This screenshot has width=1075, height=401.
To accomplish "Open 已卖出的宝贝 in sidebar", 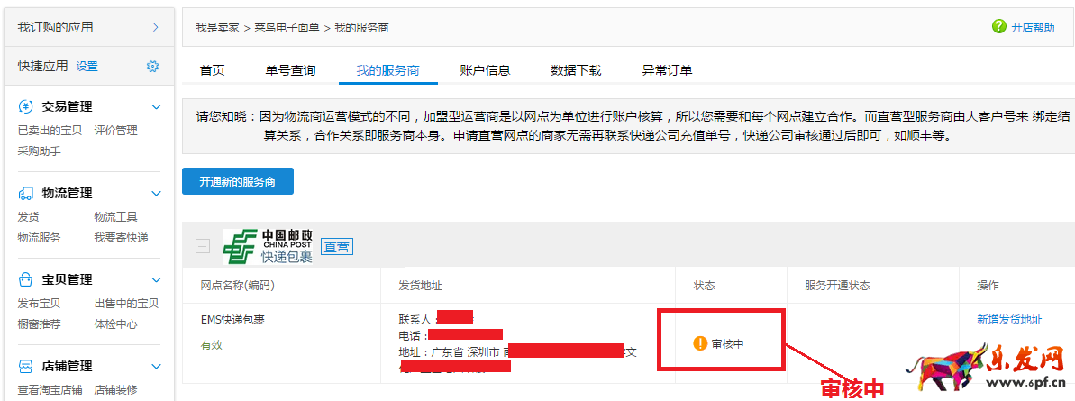I will (50, 130).
